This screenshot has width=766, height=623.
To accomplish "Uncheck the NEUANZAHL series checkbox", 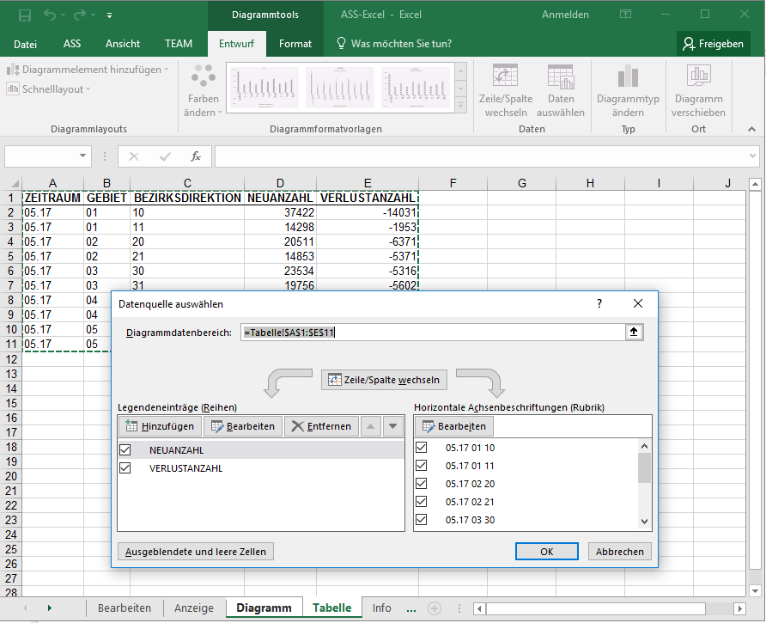I will [x=125, y=449].
